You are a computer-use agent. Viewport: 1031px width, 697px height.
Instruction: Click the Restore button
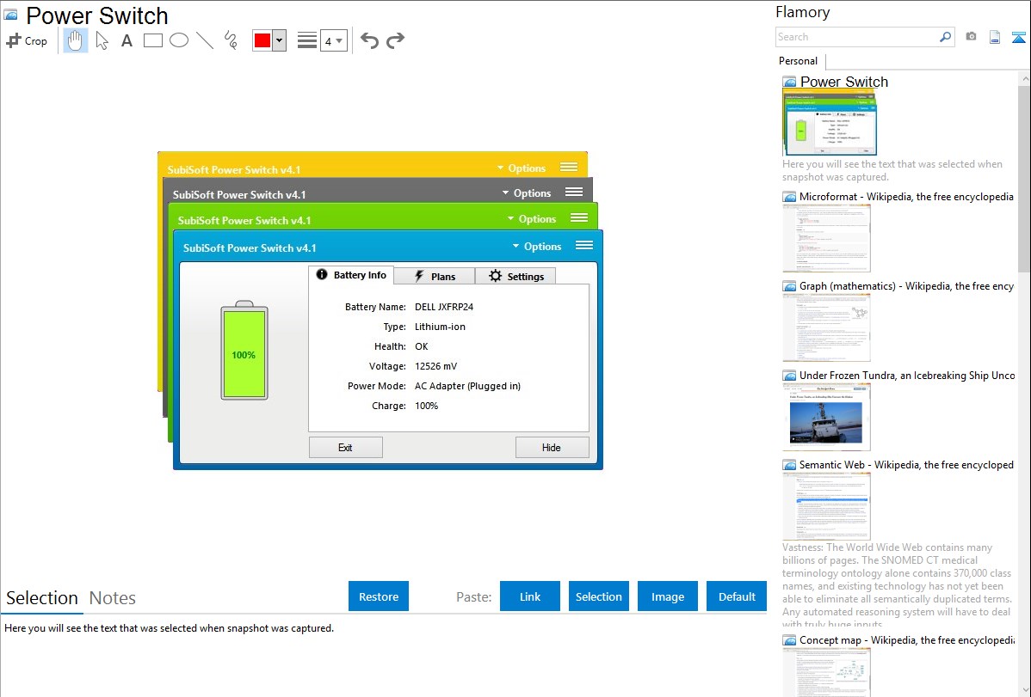coord(379,596)
